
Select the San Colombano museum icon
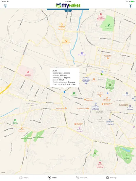[95, 104]
